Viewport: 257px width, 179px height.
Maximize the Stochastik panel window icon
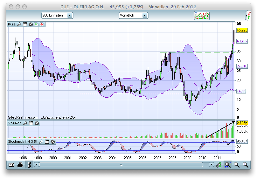point(47,141)
